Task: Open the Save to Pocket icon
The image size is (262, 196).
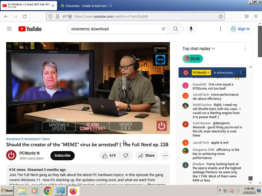Action: pos(247,16)
